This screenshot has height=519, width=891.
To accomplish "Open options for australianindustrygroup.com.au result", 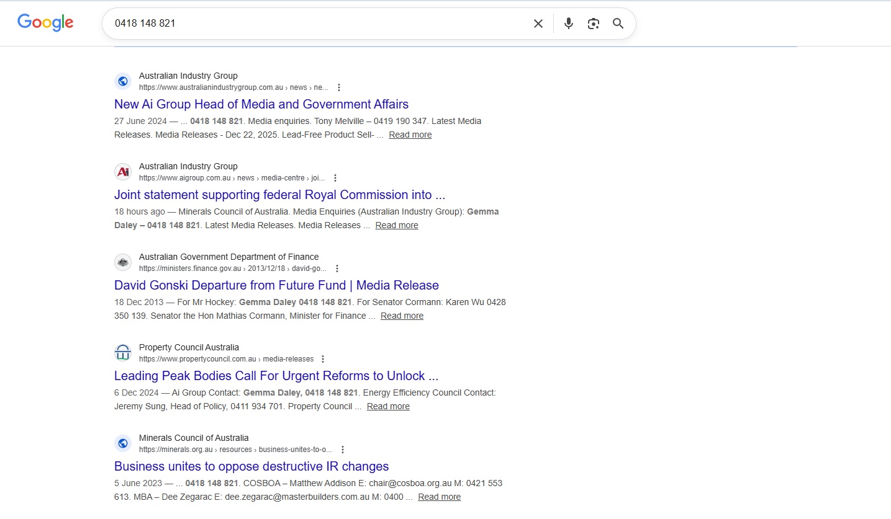I will click(338, 87).
